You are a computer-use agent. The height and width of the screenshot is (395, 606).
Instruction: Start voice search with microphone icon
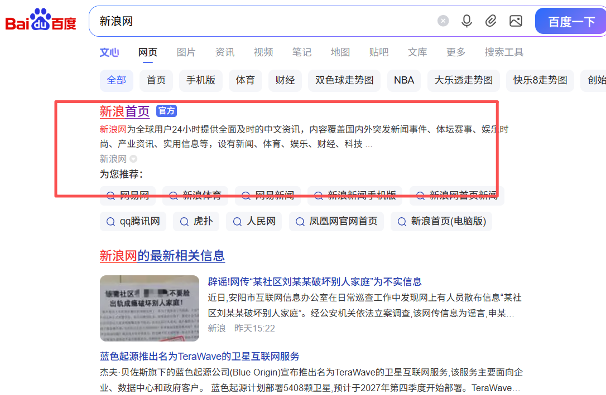tap(466, 21)
